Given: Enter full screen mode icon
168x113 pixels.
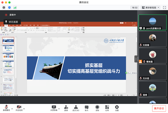Looking at the screenshot, I should coord(164,8).
